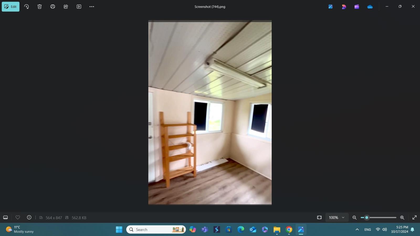Viewport: 420px width, 236px height.
Task: Fit image to window
Action: click(x=319, y=218)
